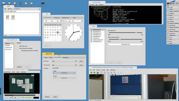Click the Delay until key repeat slider
The image size is (179, 101).
click(x=126, y=39)
